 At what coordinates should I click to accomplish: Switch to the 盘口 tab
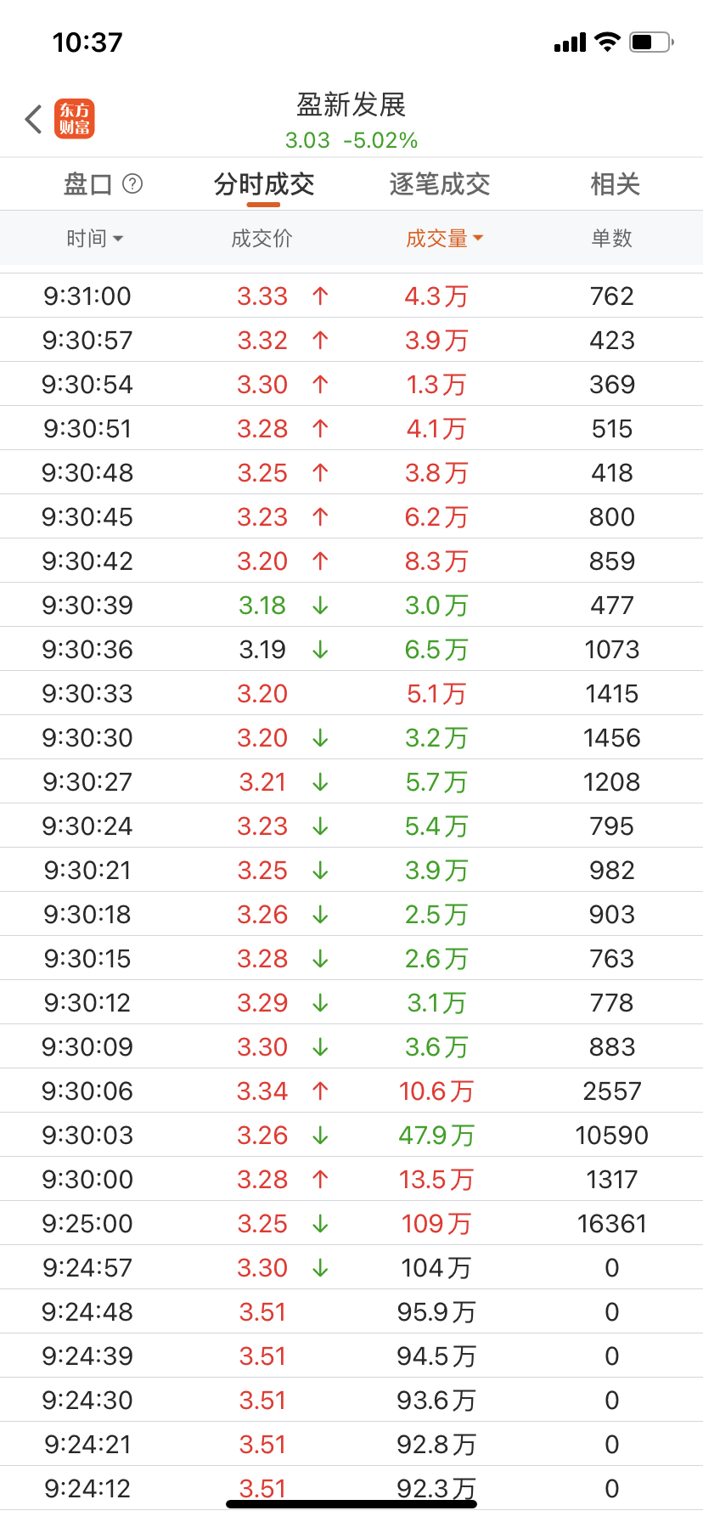[88, 184]
